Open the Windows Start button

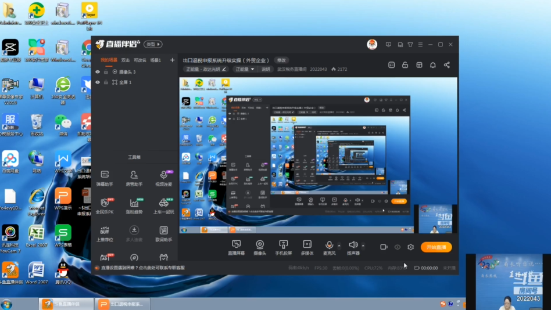[6, 304]
